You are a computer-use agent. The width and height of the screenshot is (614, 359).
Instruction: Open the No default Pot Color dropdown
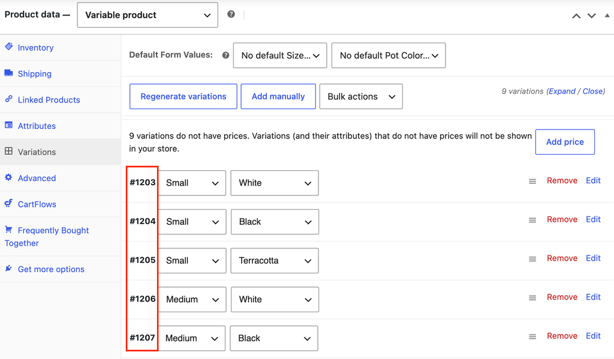pyautogui.click(x=389, y=55)
